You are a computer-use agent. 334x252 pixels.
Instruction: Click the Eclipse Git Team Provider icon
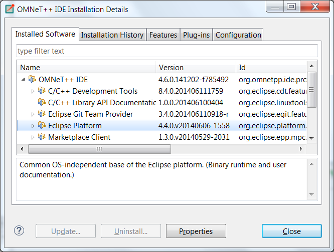[x=42, y=114]
